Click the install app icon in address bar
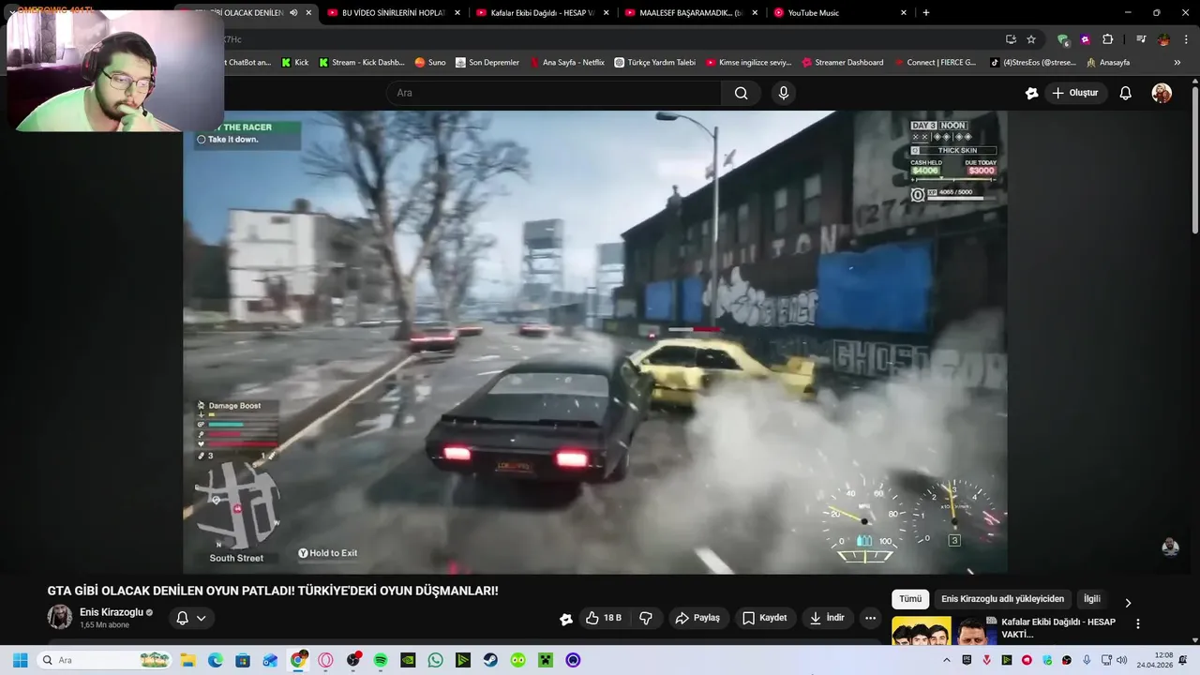The height and width of the screenshot is (675, 1200). [x=1011, y=39]
